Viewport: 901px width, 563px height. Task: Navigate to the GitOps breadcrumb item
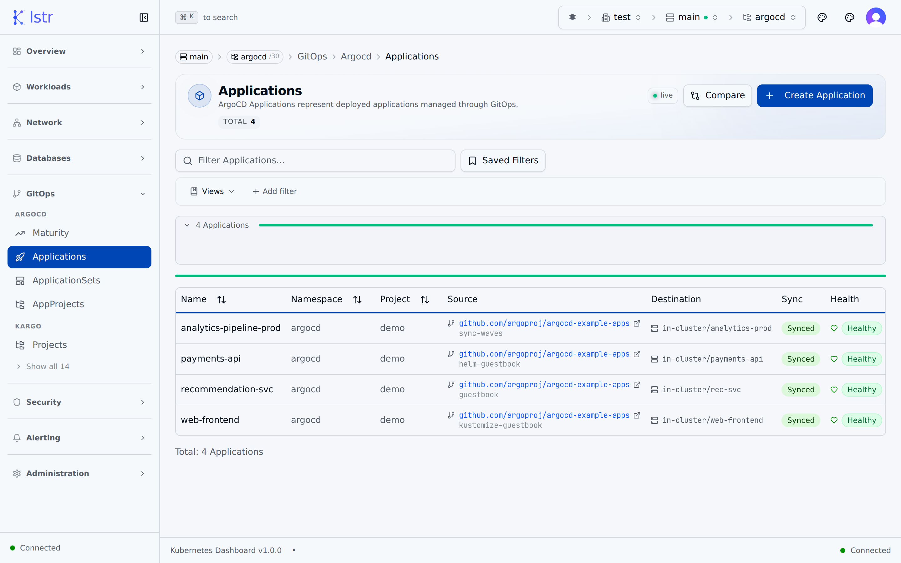point(312,56)
